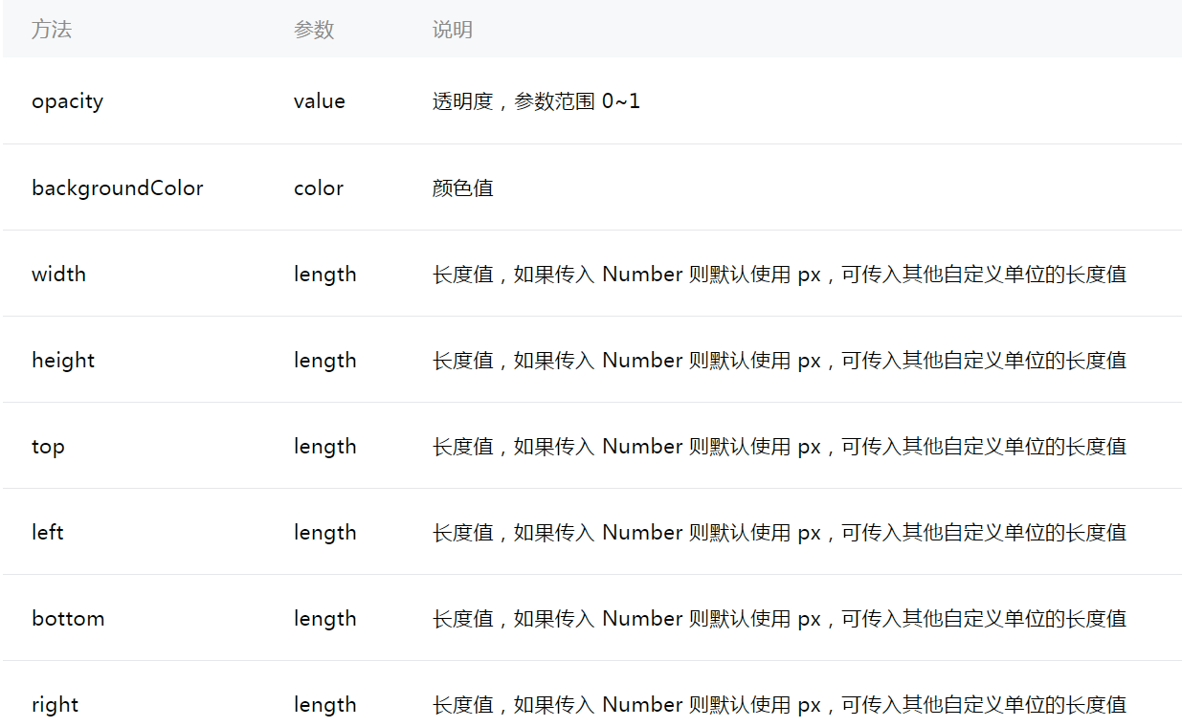
Task: Click the width method name
Action: pyautogui.click(x=58, y=274)
